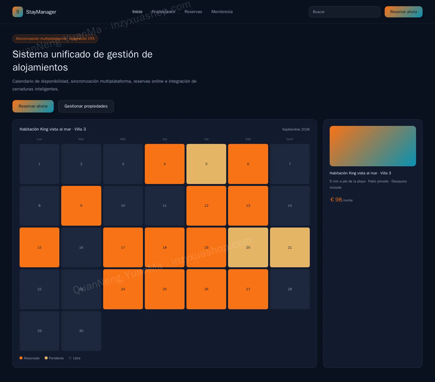Choose free day 30 on calendar
Screen dimensions: 435x382
tap(81, 331)
